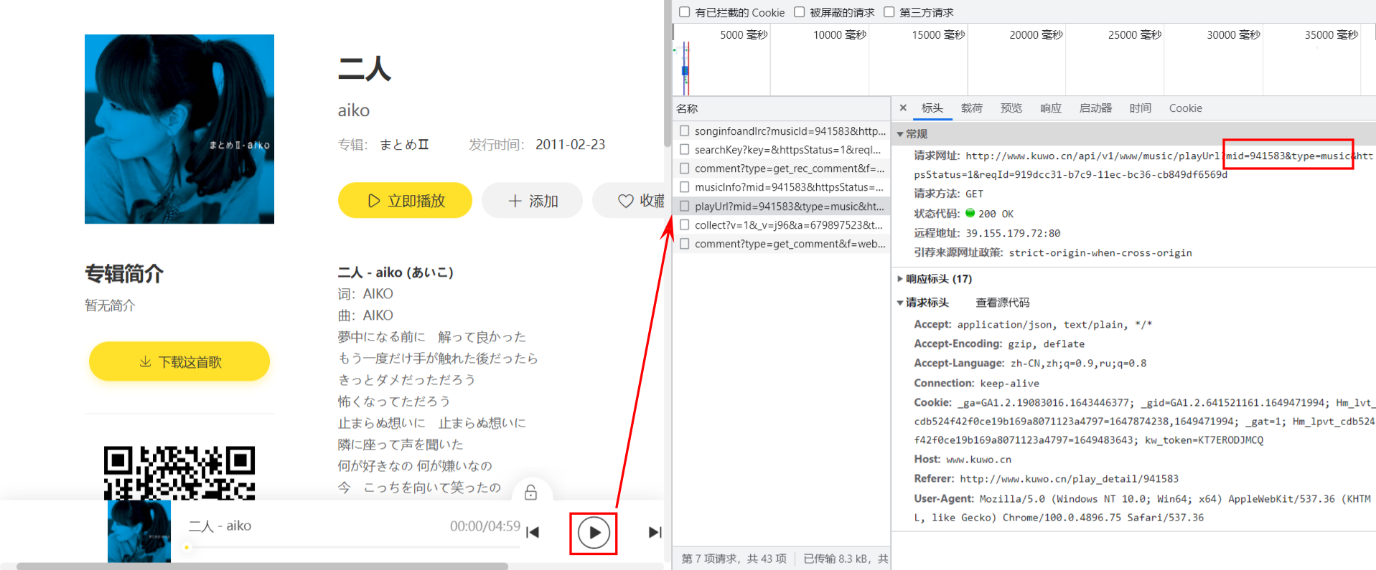Select comment?type=get_comment request row
This screenshot has width=1376, height=570.
point(782,244)
